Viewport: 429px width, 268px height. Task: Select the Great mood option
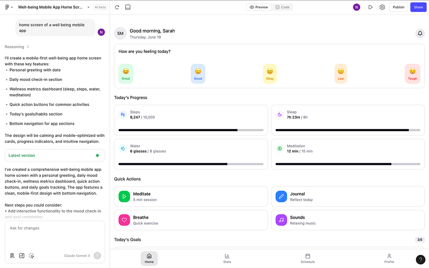[126, 74]
